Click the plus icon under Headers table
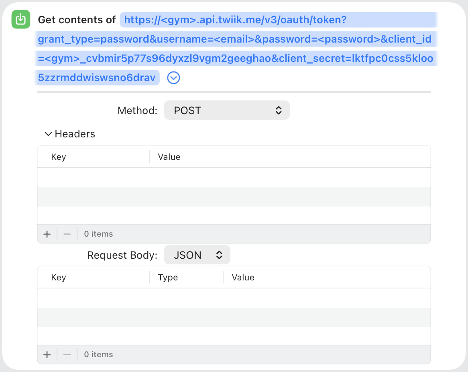468x372 pixels. (47, 234)
